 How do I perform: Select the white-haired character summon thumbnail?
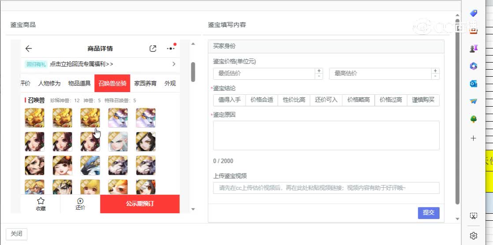coord(118,141)
